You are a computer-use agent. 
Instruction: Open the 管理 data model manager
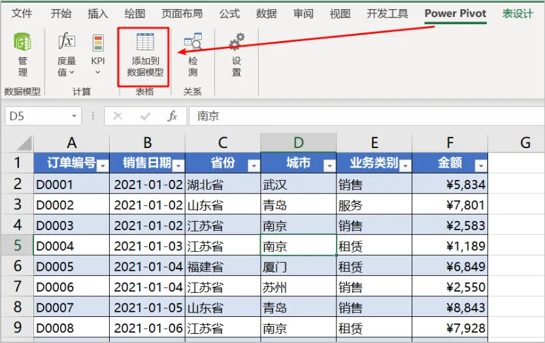[23, 54]
